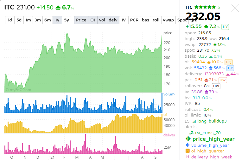Click the pcr value 0.51

click(199, 80)
